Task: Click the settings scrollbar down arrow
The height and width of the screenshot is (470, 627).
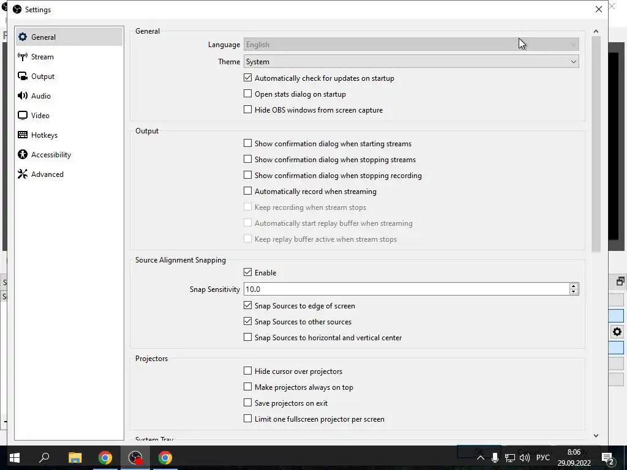Action: [x=596, y=436]
